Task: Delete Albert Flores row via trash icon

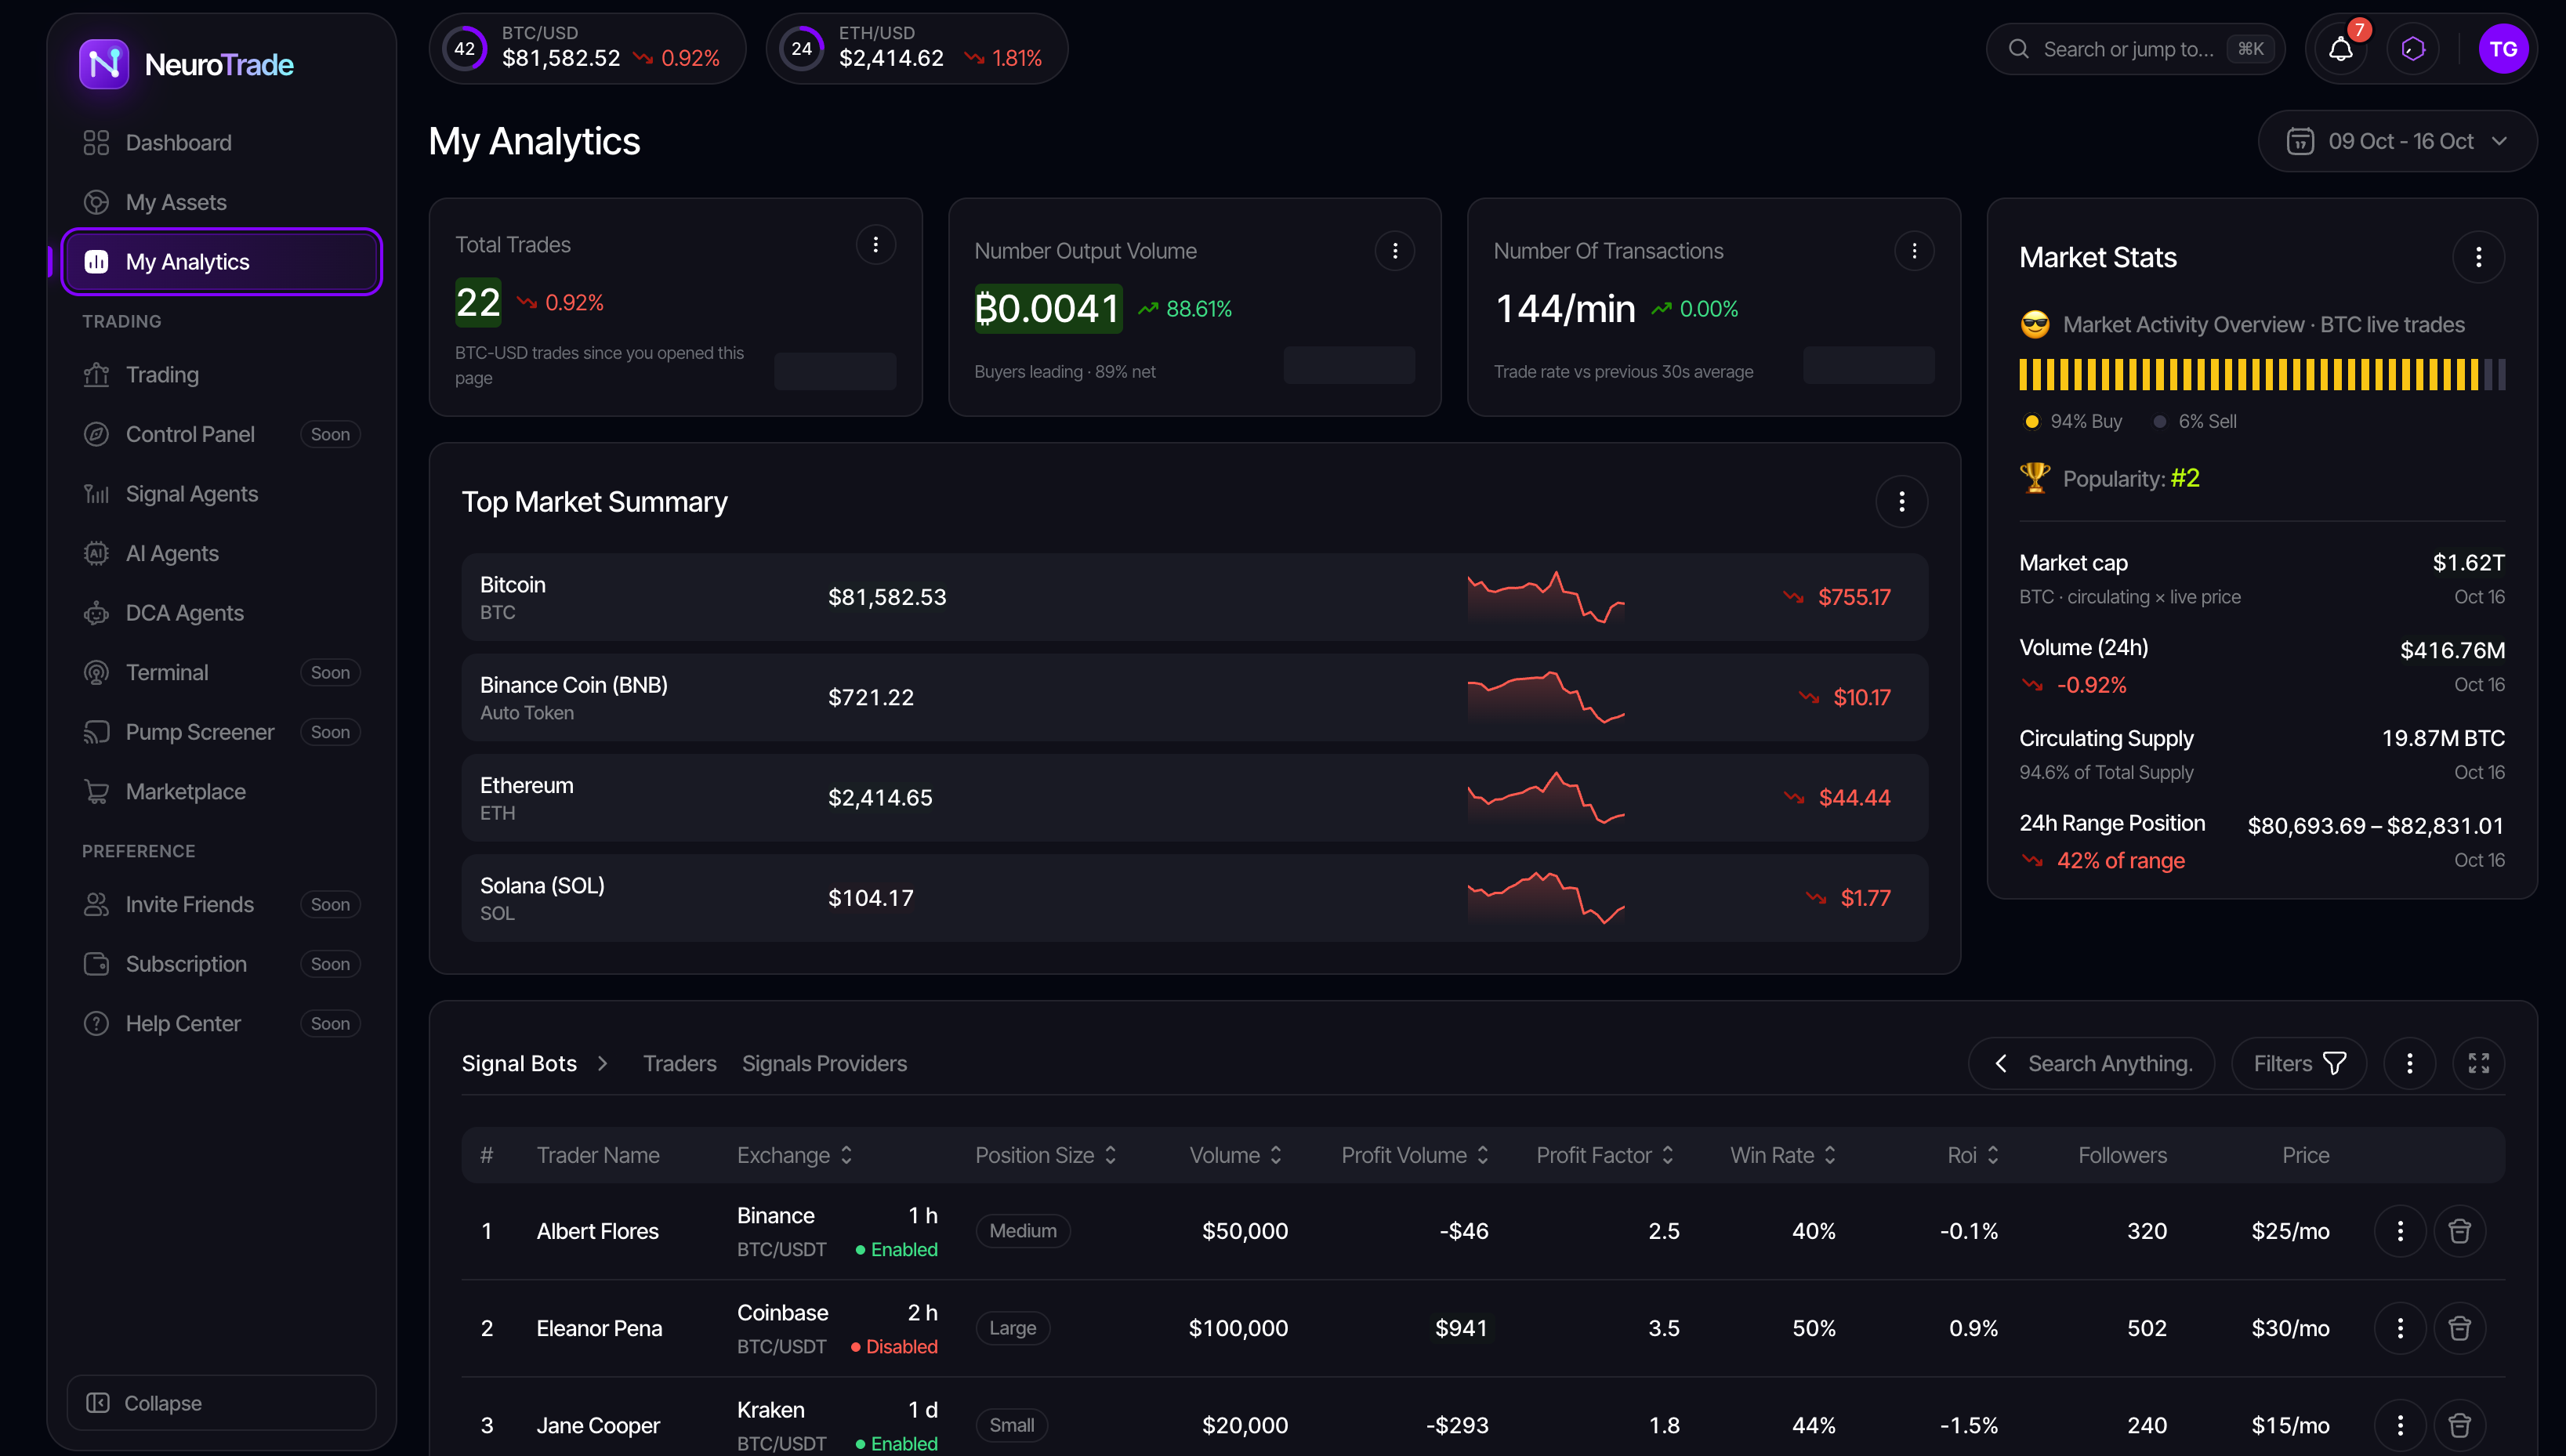Action: [2459, 1231]
